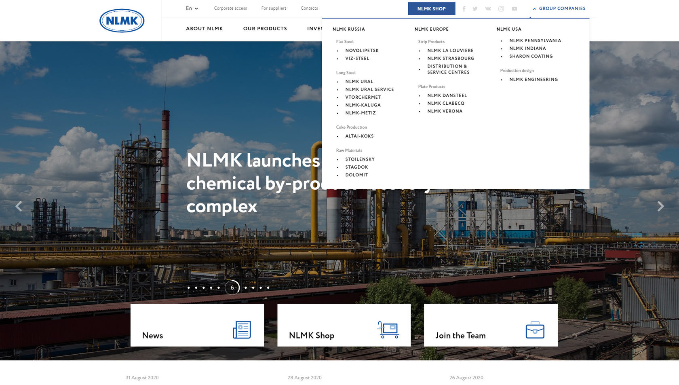Open the For suppliers link
The height and width of the screenshot is (385, 679).
coord(274,8)
